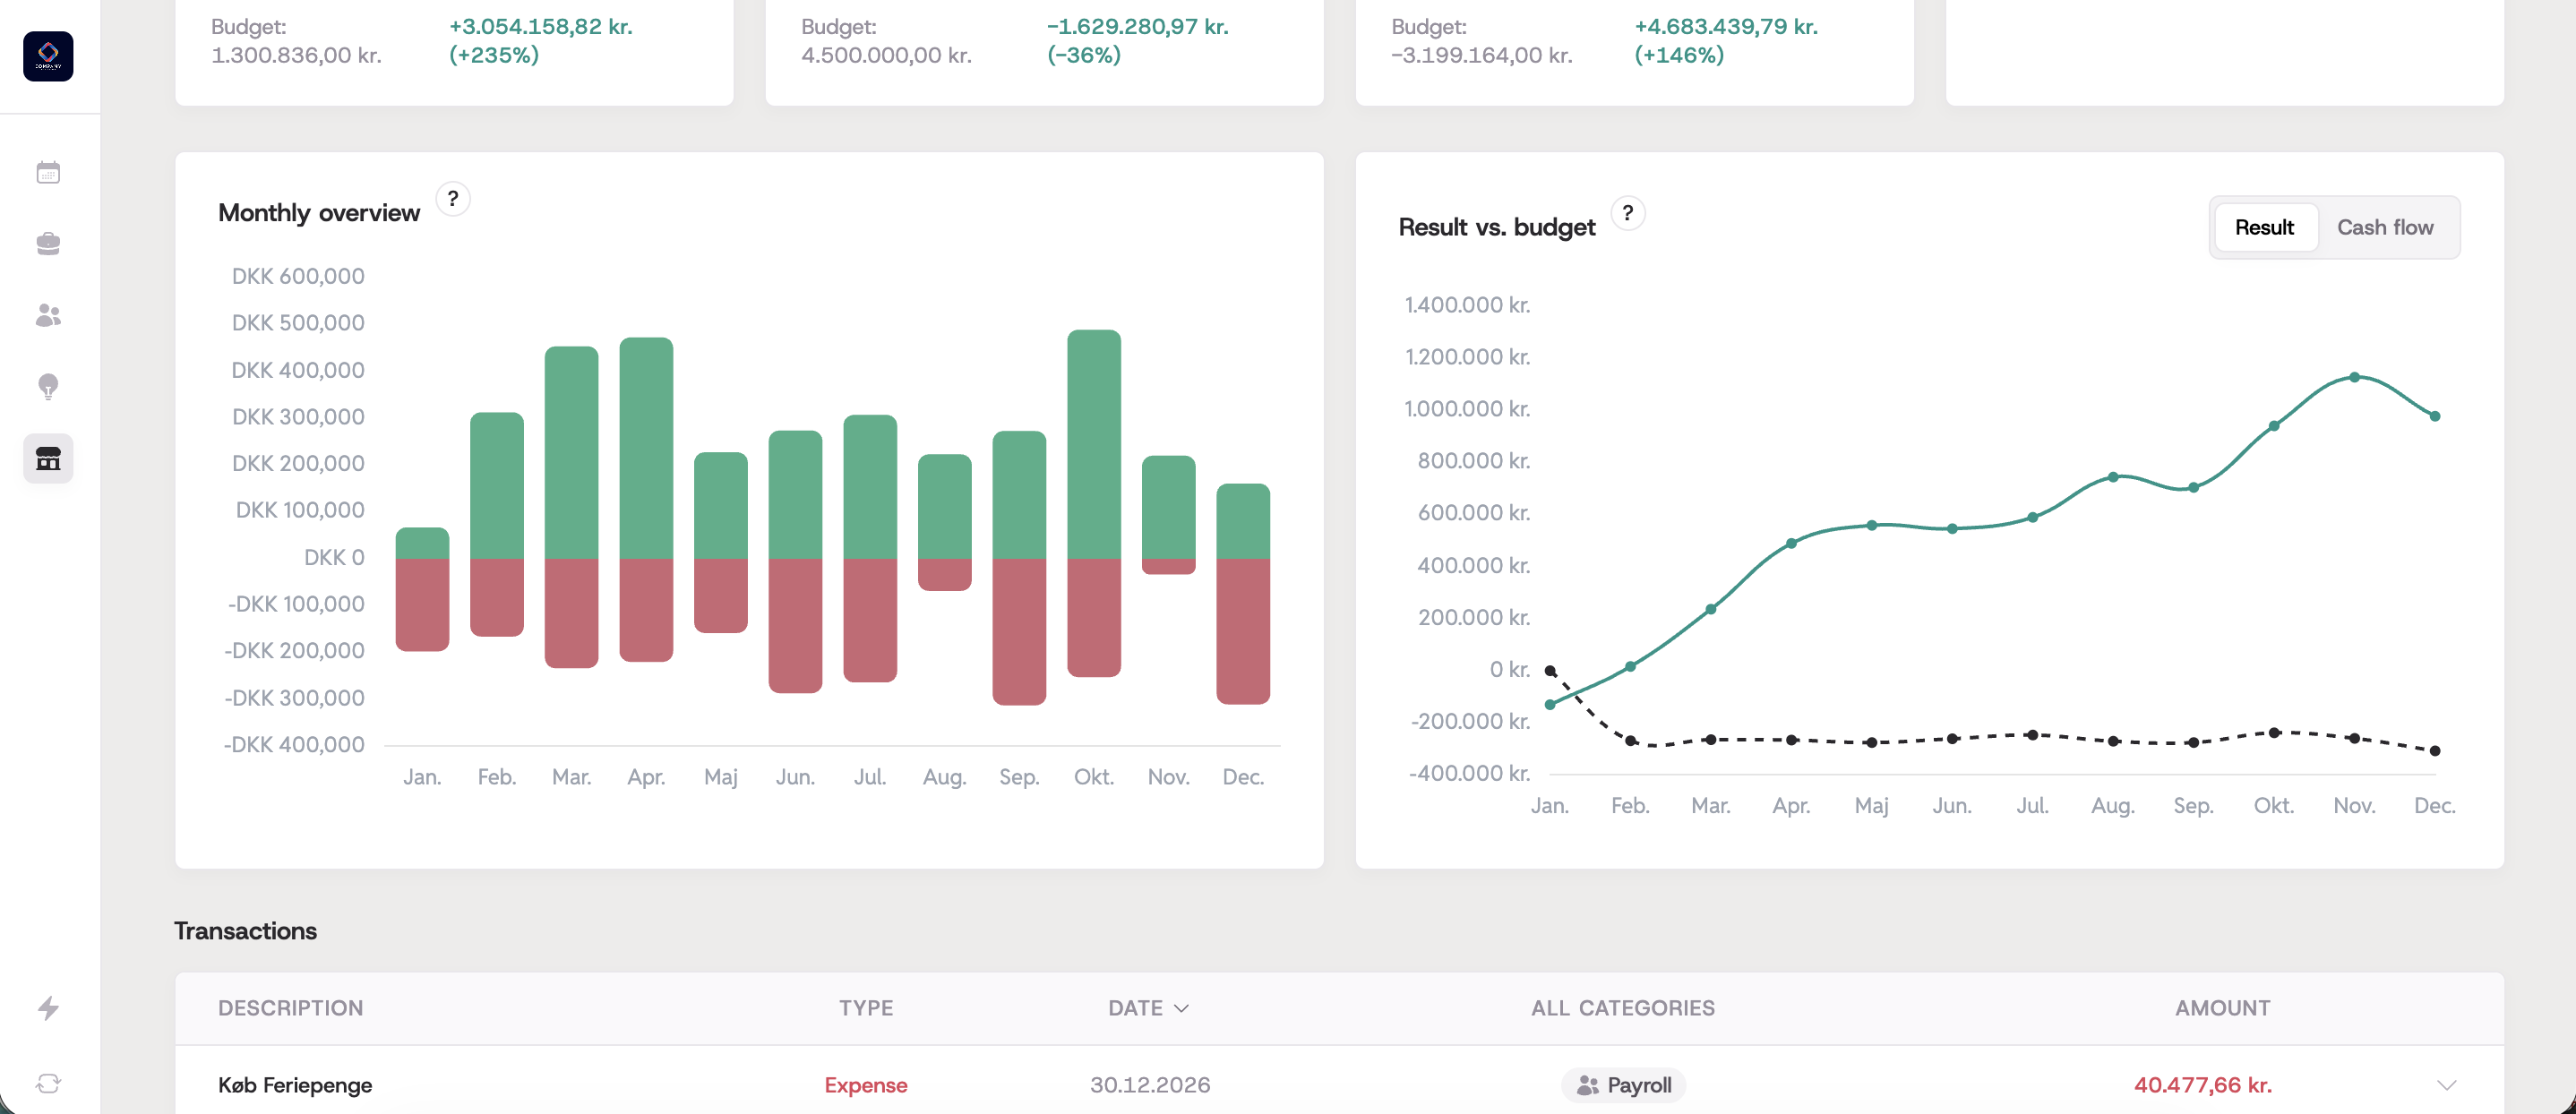Select the Result view toggle
Screen dimensions: 2576x1114
click(x=2265, y=227)
